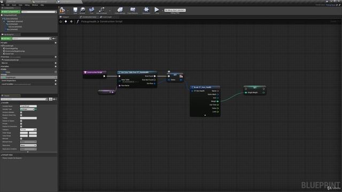Add a new local variable with plus icon
The height and width of the screenshot is (192, 342).
(56, 84)
